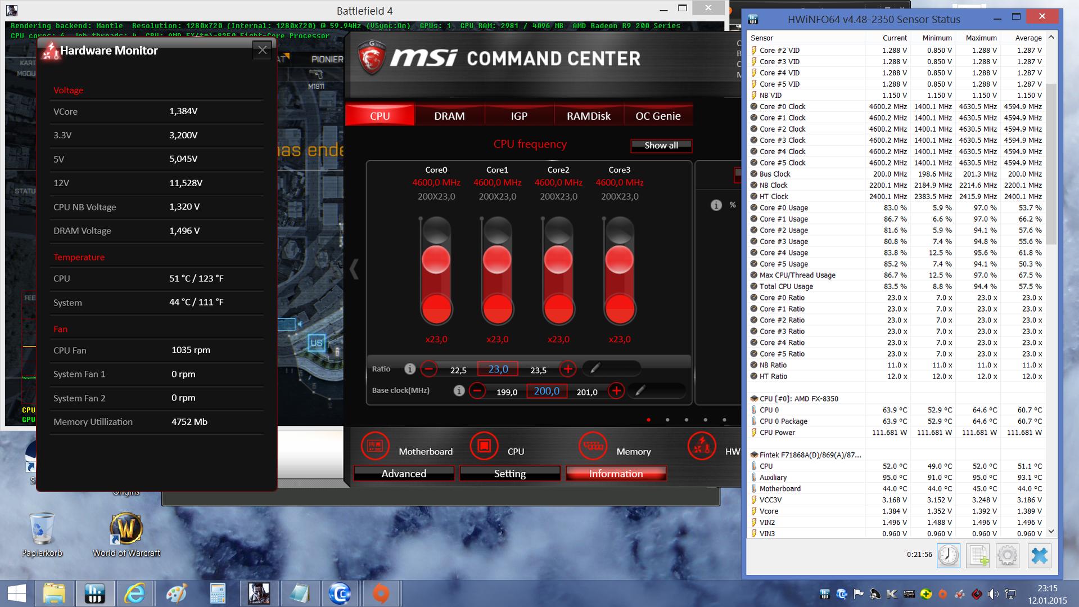Click Core2 multiplier slider knob
The width and height of the screenshot is (1079, 607).
tap(558, 259)
